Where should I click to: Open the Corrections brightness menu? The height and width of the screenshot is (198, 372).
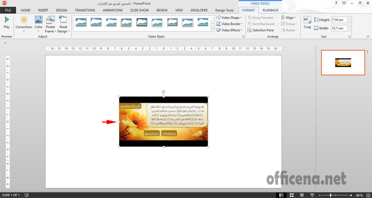24,24
